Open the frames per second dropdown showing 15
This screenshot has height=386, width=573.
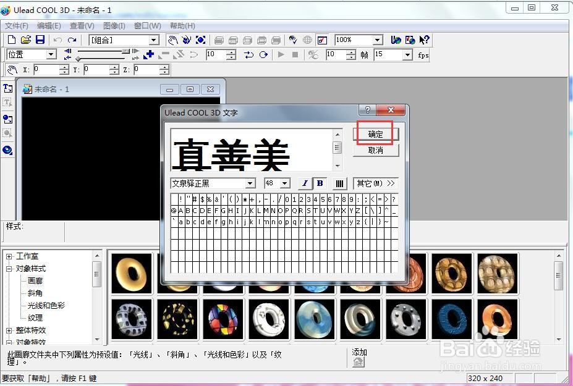tap(407, 55)
